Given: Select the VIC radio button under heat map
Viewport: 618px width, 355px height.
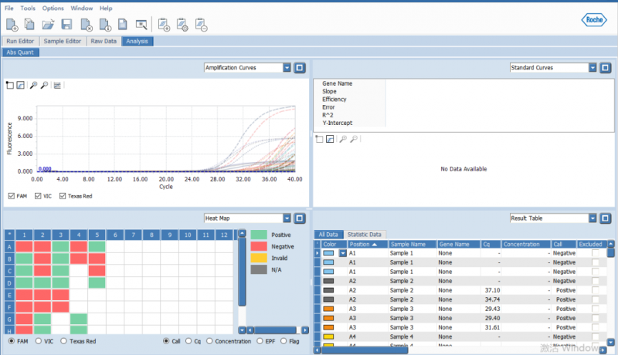Looking at the screenshot, I should point(38,341).
